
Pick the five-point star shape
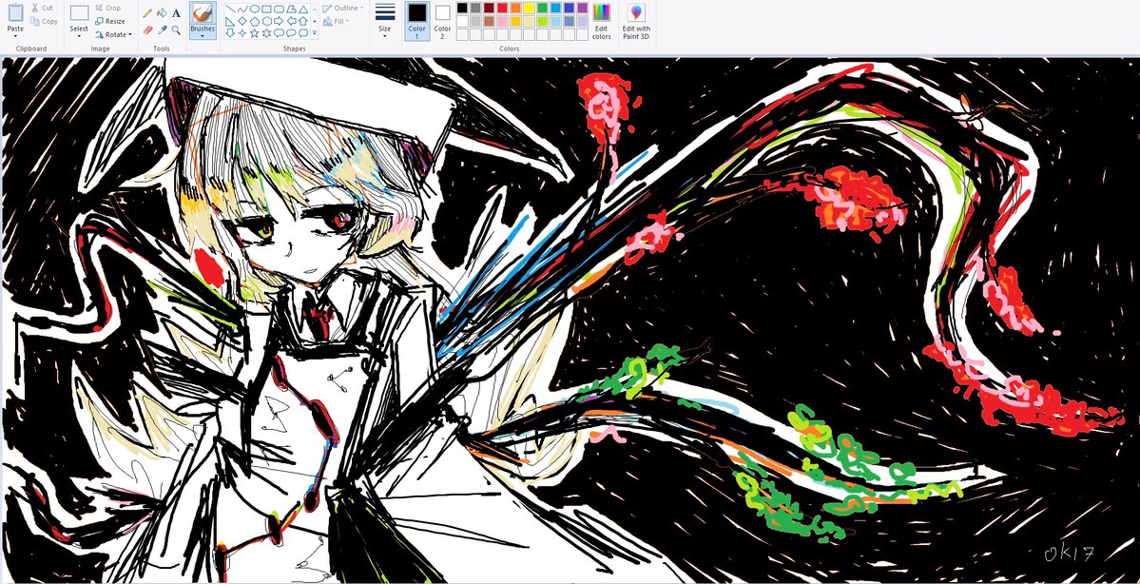click(x=255, y=32)
